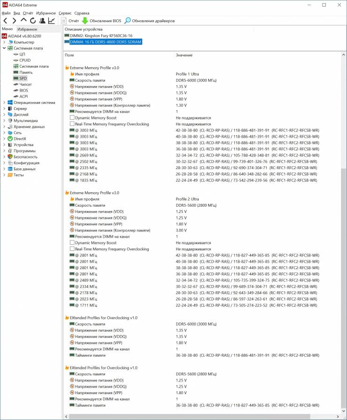This screenshot has height=420, width=347.
Task: Toggle Real-Time Memory Frequency Overclocking in Profile 1
Action: [72, 124]
